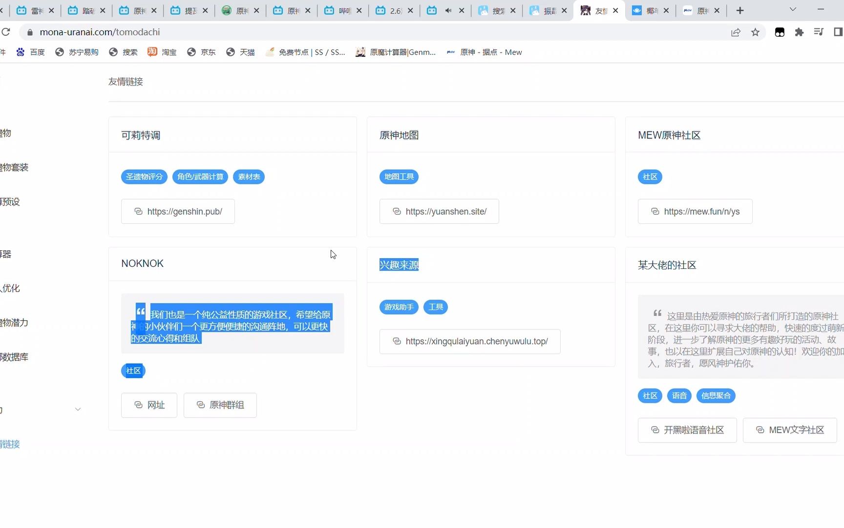Click the 素材表 tag
The image size is (844, 528).
249,176
